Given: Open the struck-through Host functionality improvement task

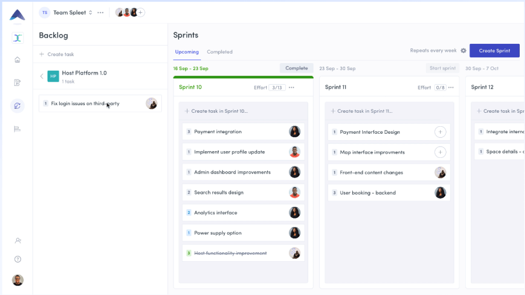Looking at the screenshot, I should coord(230,253).
